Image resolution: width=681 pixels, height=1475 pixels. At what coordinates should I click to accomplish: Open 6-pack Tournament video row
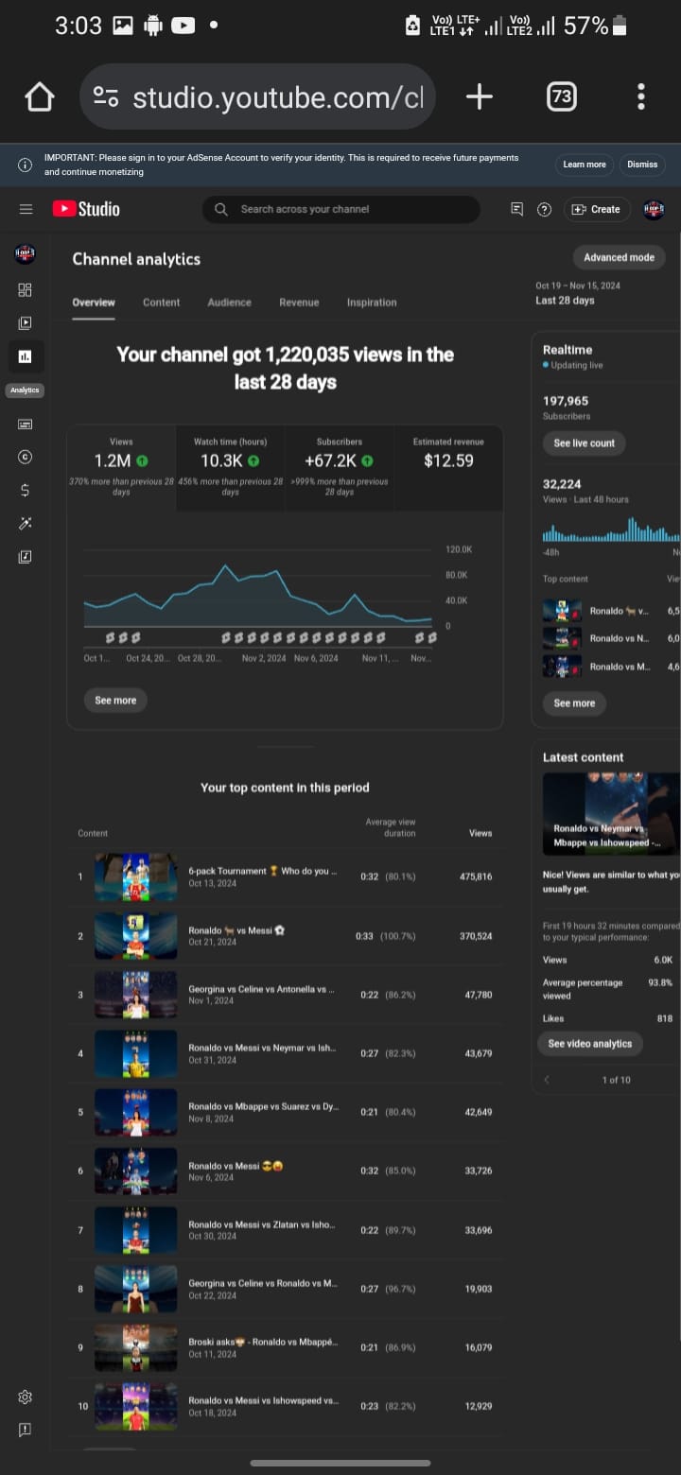[284, 876]
